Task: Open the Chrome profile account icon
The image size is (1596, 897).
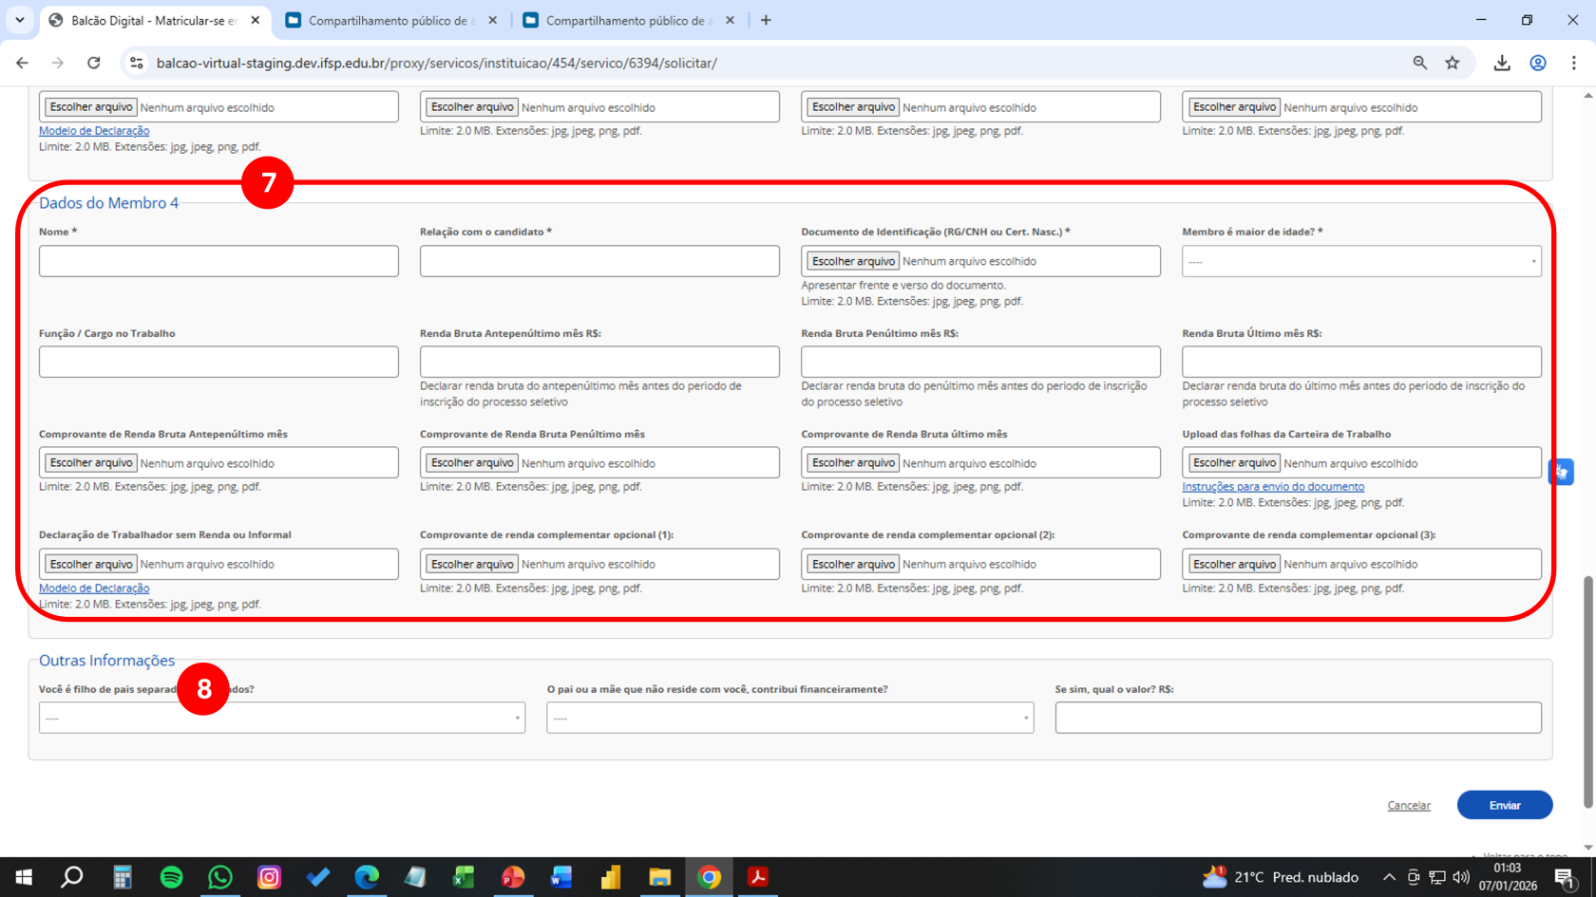Action: pyautogui.click(x=1538, y=63)
